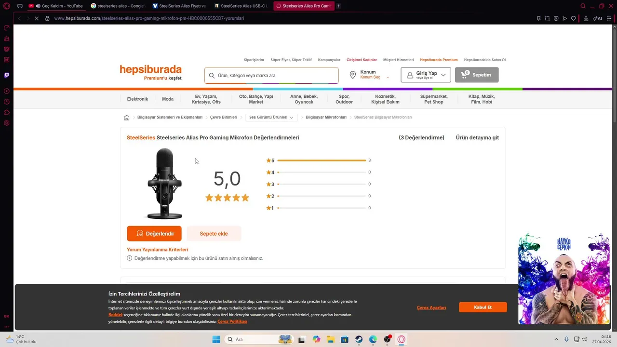Viewport: 617px width, 347px height.
Task: Open Copilot icon in taskbar
Action: click(316, 339)
